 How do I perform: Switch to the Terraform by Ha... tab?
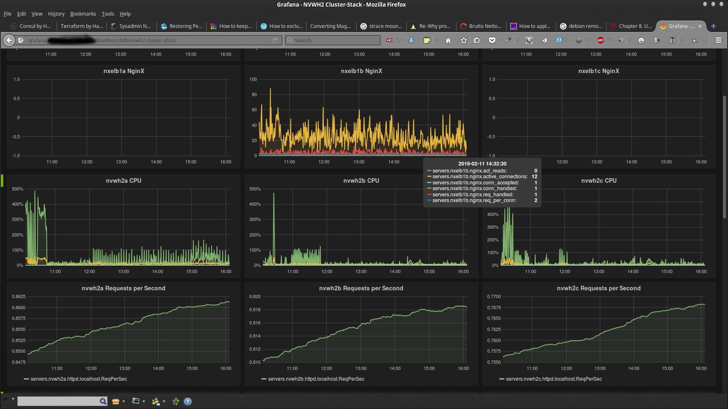click(x=82, y=26)
